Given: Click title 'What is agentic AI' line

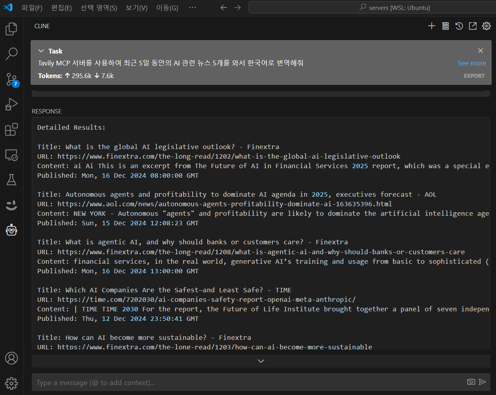Looking at the screenshot, I should (193, 242).
